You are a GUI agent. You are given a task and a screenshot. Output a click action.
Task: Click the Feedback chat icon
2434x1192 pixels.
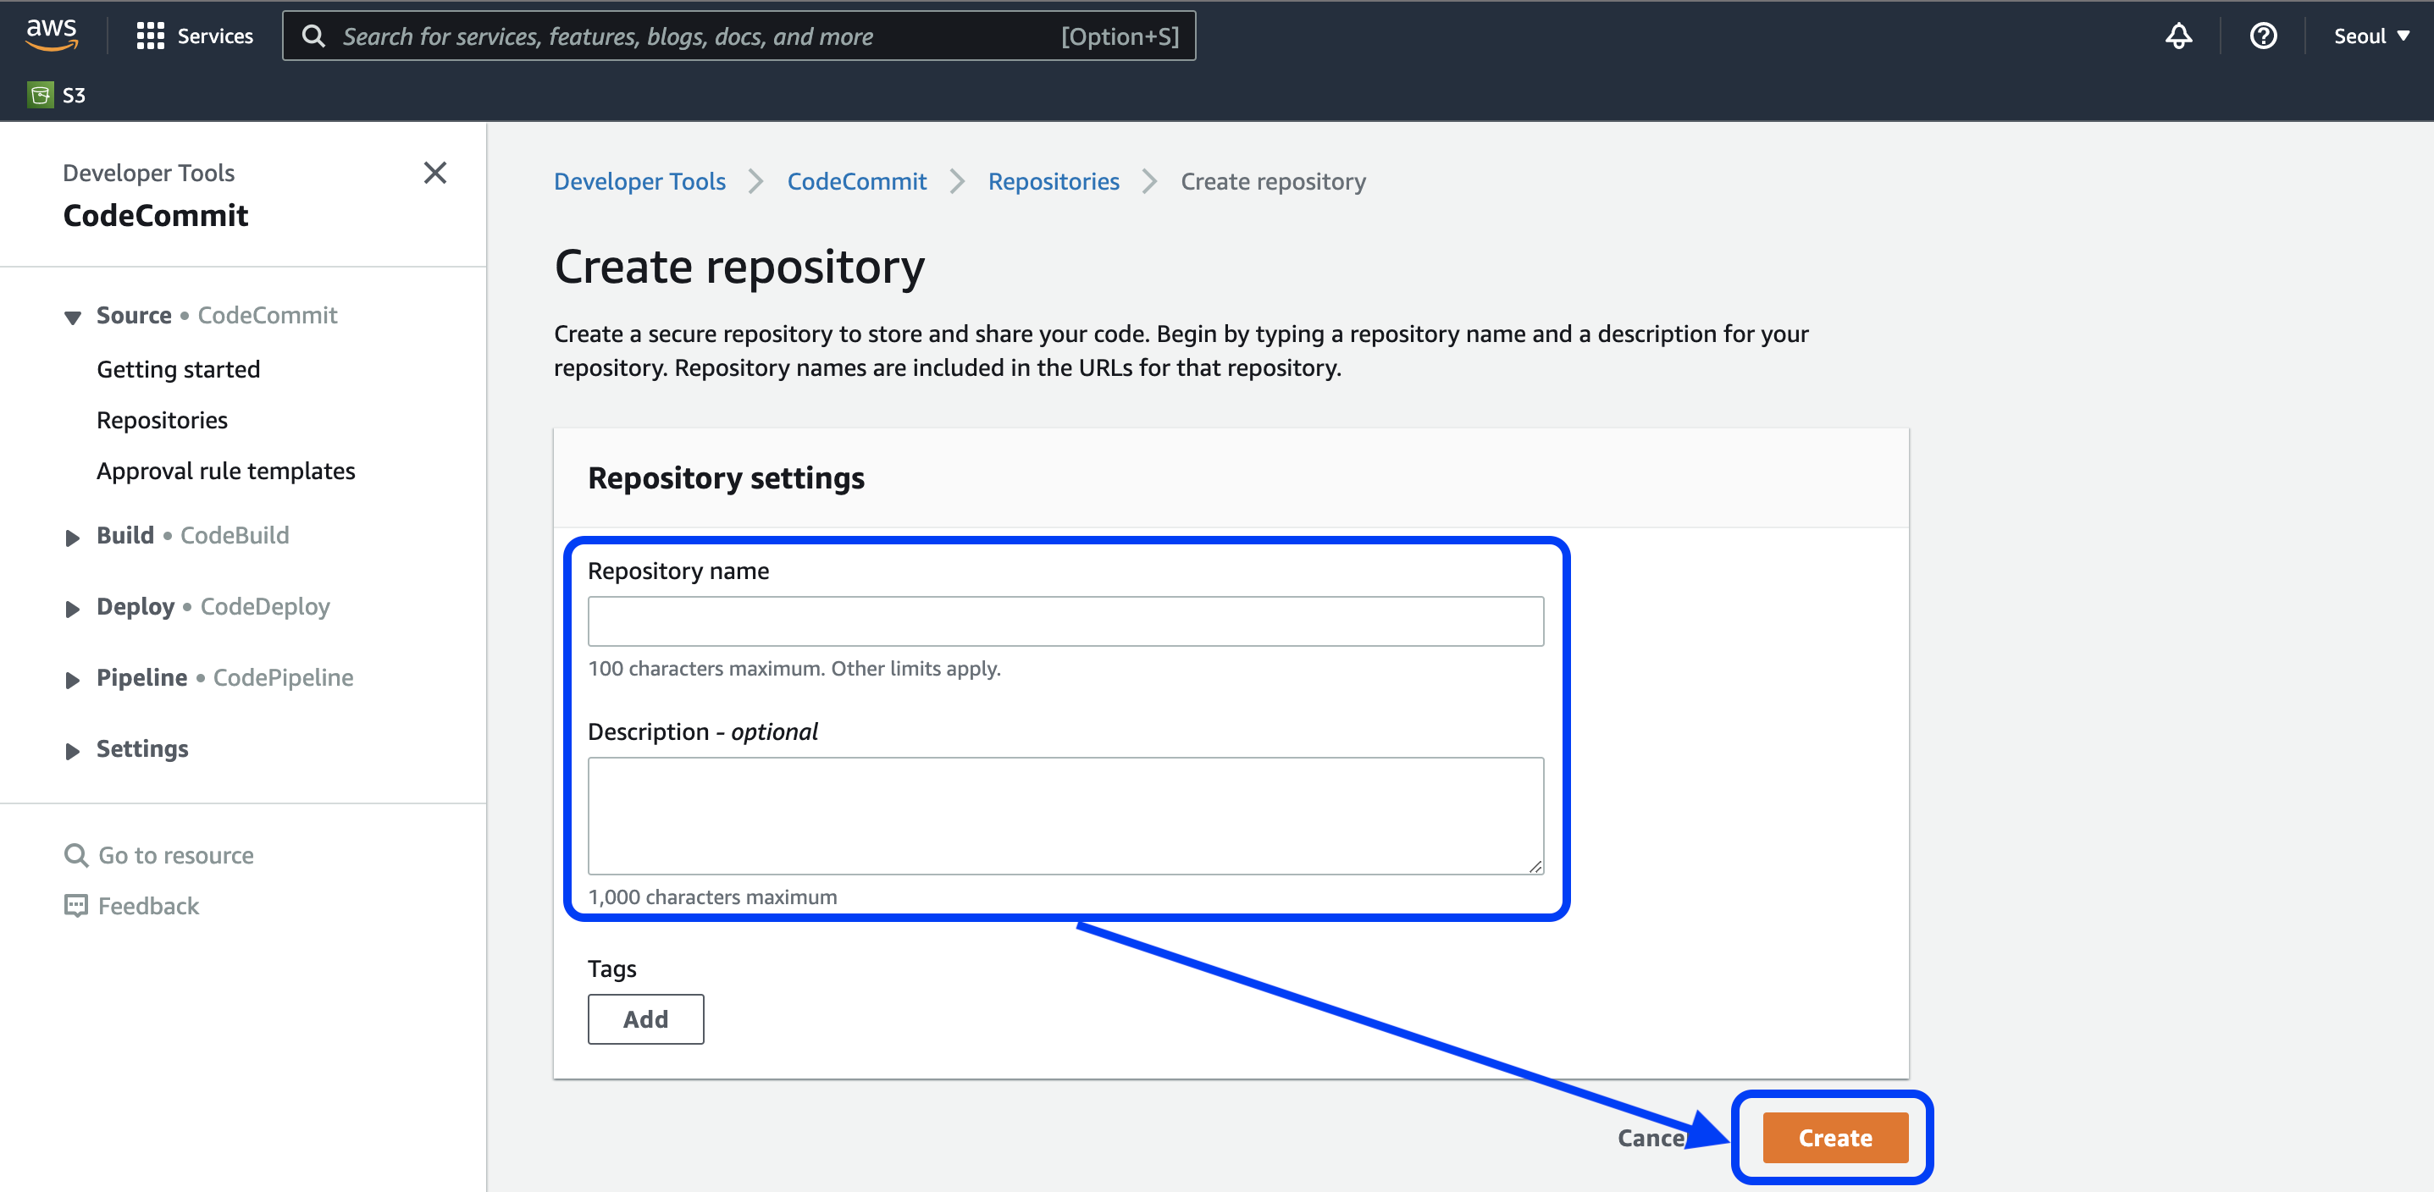coord(75,906)
